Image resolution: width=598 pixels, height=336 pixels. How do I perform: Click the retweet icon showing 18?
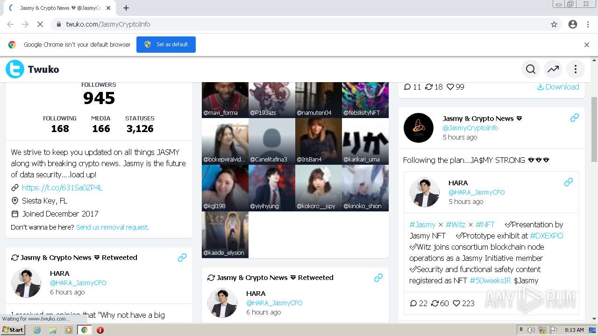[x=429, y=87]
